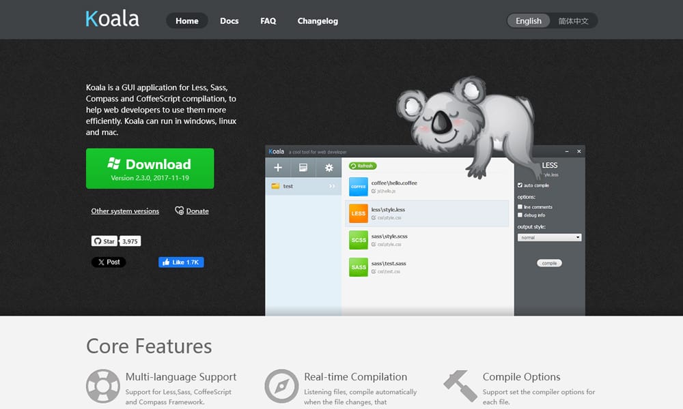Screen dimensions: 683x409
Task: Click the plus icon to add project
Action: tap(278, 168)
